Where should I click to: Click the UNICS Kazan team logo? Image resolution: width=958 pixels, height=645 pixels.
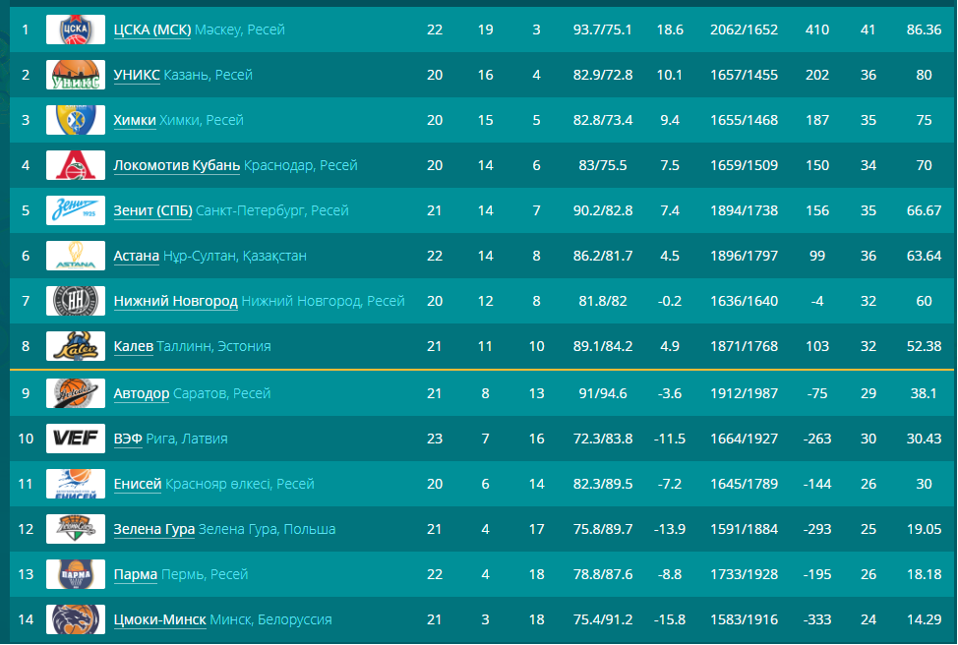[76, 75]
